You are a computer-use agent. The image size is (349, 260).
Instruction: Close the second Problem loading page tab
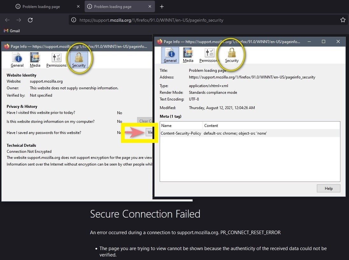click(150, 6)
